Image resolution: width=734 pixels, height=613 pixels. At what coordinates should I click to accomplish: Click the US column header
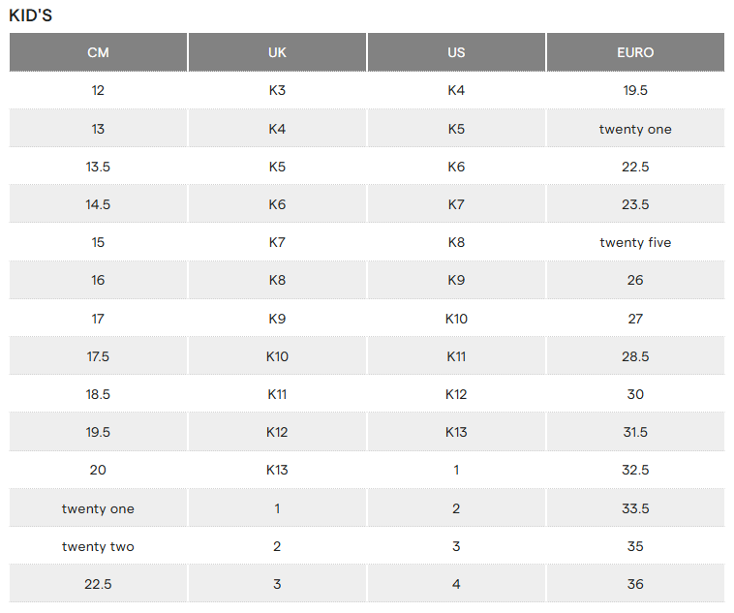456,52
